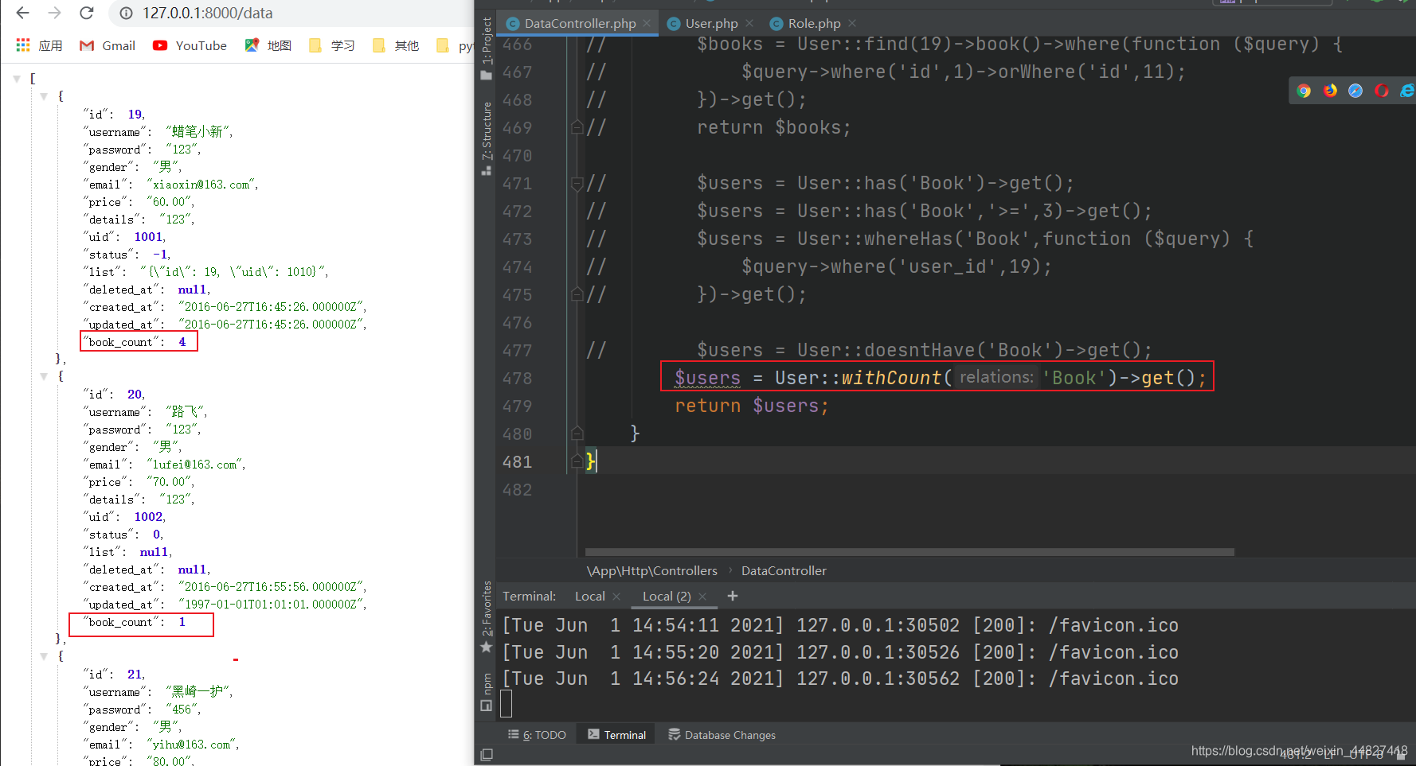
Task: Open the Structure tool window
Action: click(x=486, y=138)
